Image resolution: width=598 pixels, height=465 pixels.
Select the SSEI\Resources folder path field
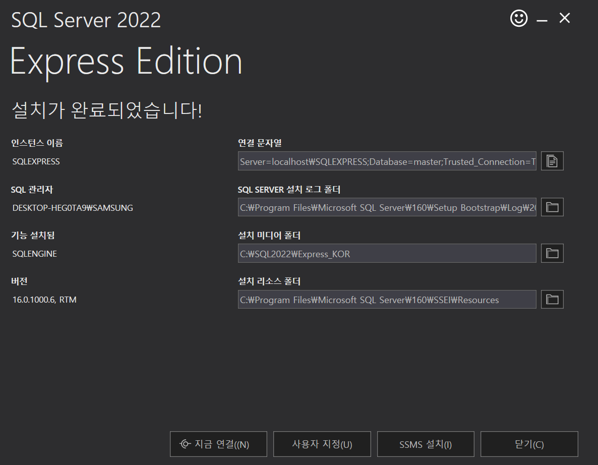click(x=387, y=300)
